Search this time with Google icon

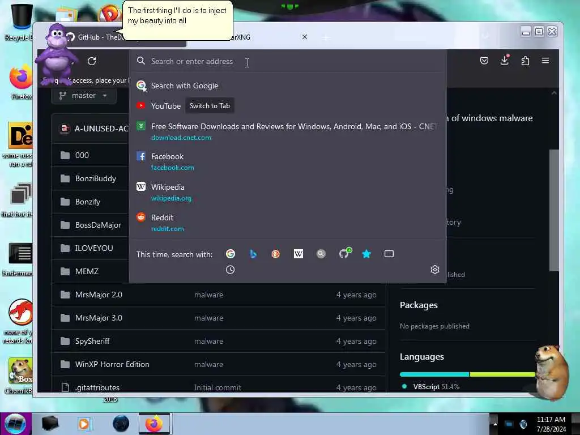pos(231,254)
